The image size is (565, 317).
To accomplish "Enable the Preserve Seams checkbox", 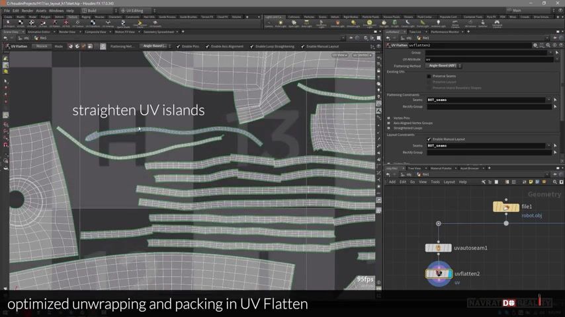I will pos(429,76).
